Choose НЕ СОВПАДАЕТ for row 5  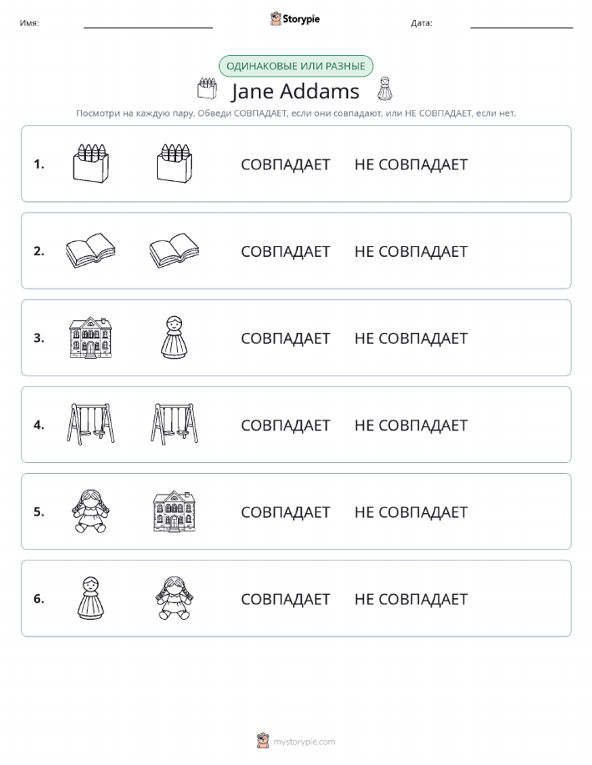411,511
